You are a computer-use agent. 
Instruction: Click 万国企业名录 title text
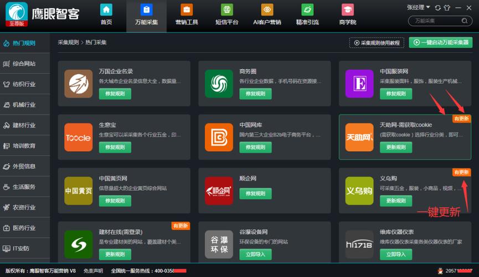tap(116, 71)
